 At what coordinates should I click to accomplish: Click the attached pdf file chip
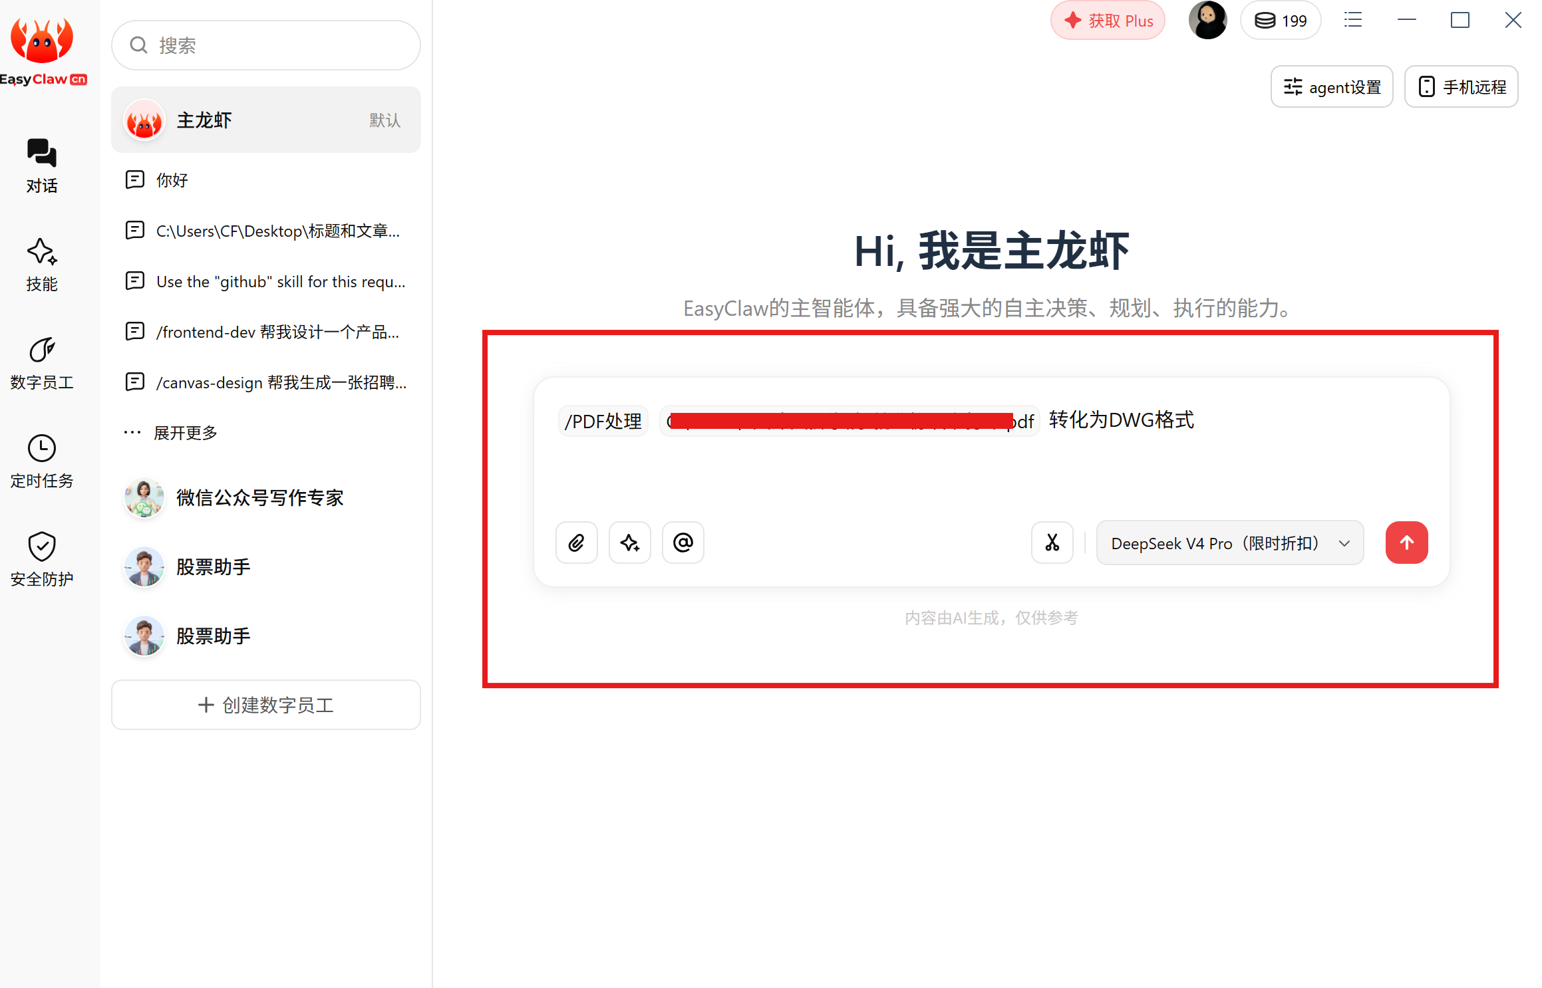849,421
